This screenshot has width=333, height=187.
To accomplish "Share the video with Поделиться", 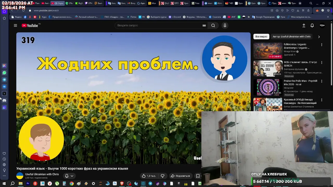I will 180,176.
